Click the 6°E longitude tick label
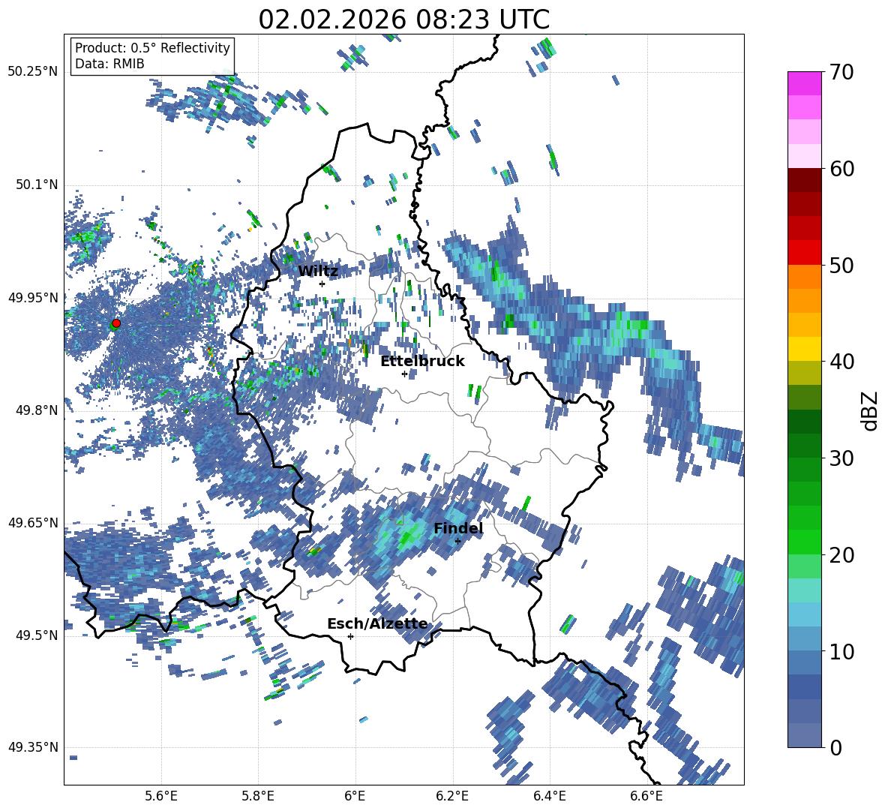 [x=355, y=796]
